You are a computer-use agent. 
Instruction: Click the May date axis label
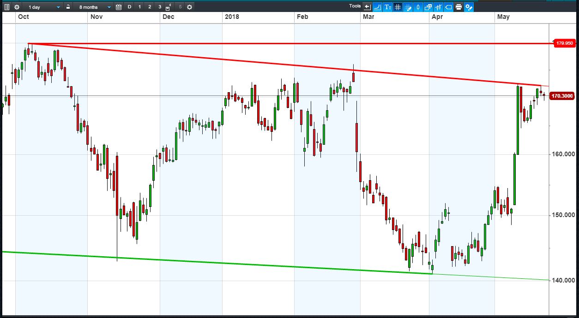point(503,17)
